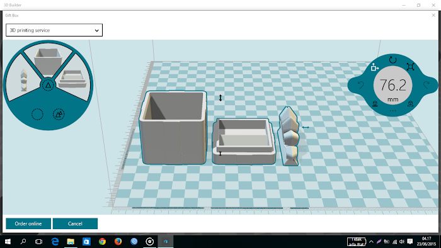Open the volume control
The image size is (441, 248).
(x=402, y=242)
